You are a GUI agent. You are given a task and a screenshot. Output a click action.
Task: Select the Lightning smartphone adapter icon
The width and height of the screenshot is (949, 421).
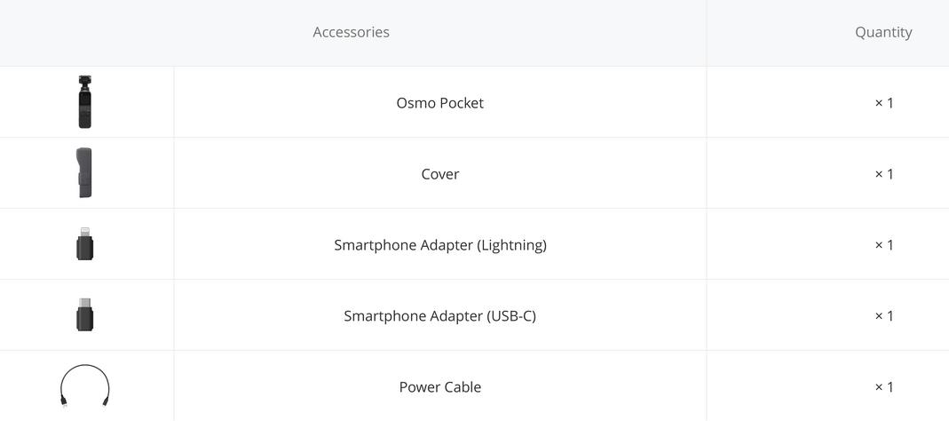[84, 243]
